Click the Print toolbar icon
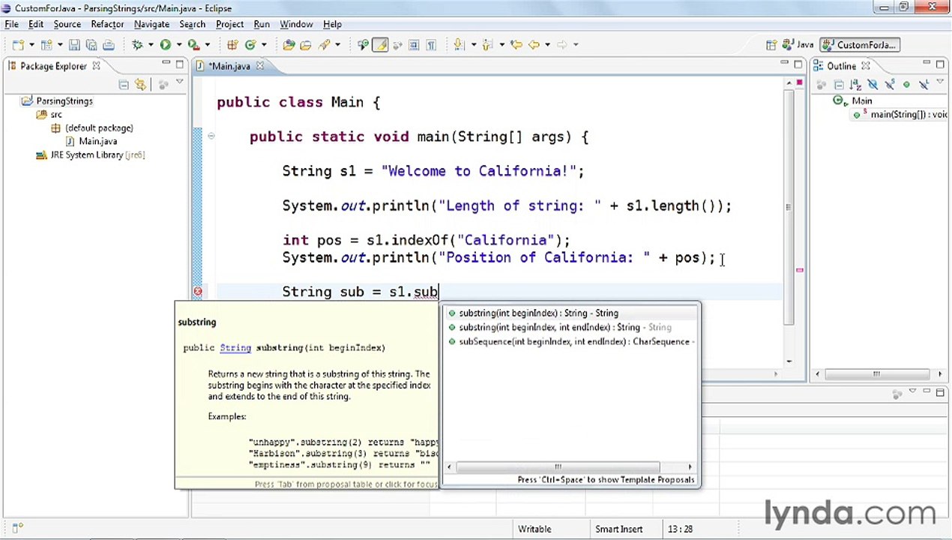Image resolution: width=952 pixels, height=540 pixels. tap(109, 45)
